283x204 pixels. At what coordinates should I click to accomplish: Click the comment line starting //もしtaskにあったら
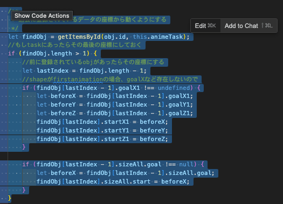[74, 45]
